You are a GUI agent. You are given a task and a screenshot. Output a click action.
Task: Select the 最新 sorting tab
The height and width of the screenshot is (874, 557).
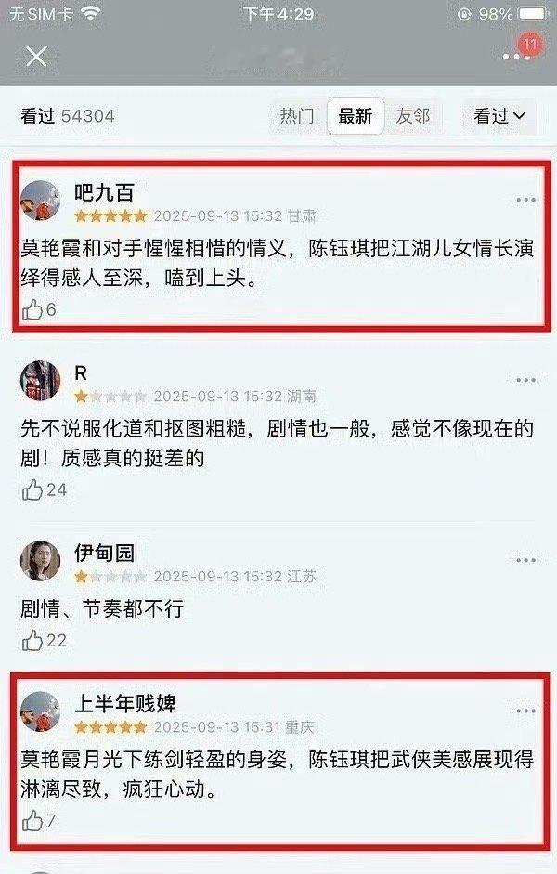[355, 116]
